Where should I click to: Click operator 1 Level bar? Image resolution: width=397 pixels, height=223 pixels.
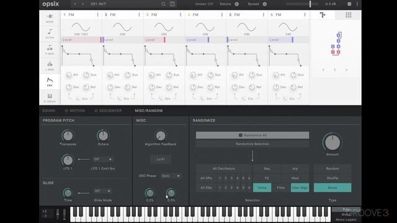[x=81, y=40]
